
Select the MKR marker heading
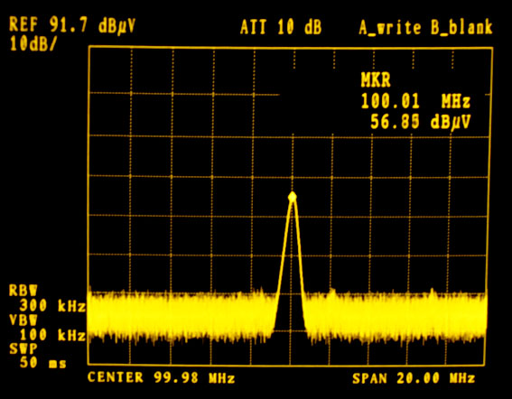(x=376, y=79)
